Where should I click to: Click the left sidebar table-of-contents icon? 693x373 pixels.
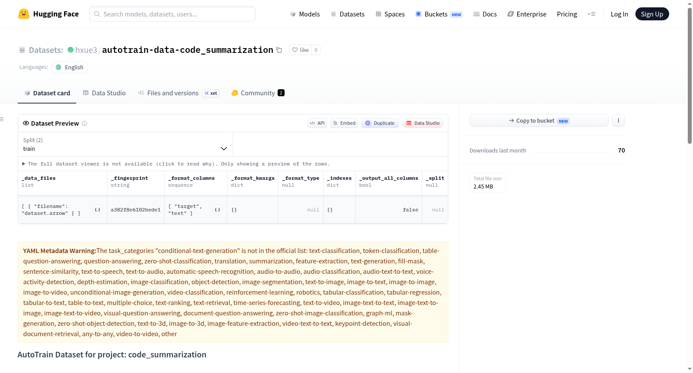click(x=2, y=119)
